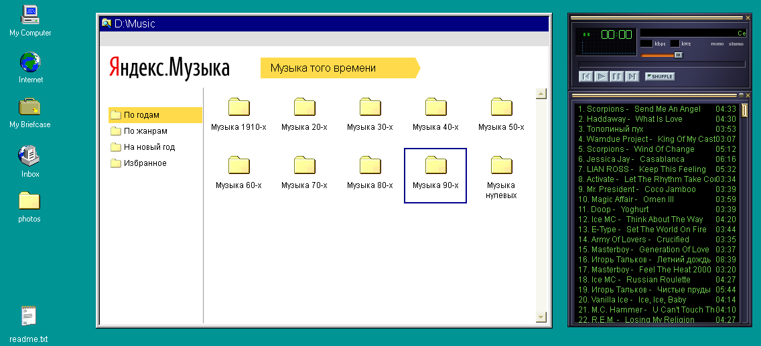Click the playlist scrollbar thumb
This screenshot has width=761, height=346.
744,111
